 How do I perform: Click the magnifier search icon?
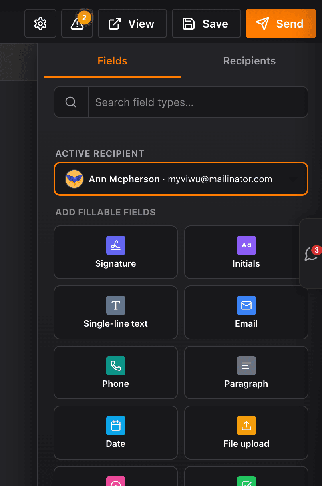[71, 102]
